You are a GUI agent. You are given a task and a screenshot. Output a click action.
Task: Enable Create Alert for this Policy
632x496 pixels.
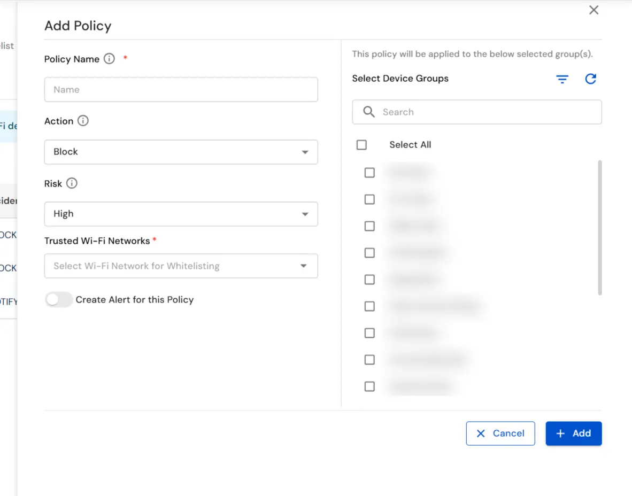(x=59, y=299)
